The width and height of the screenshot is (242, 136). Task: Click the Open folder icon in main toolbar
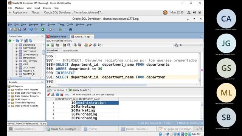(x=15, y=29)
